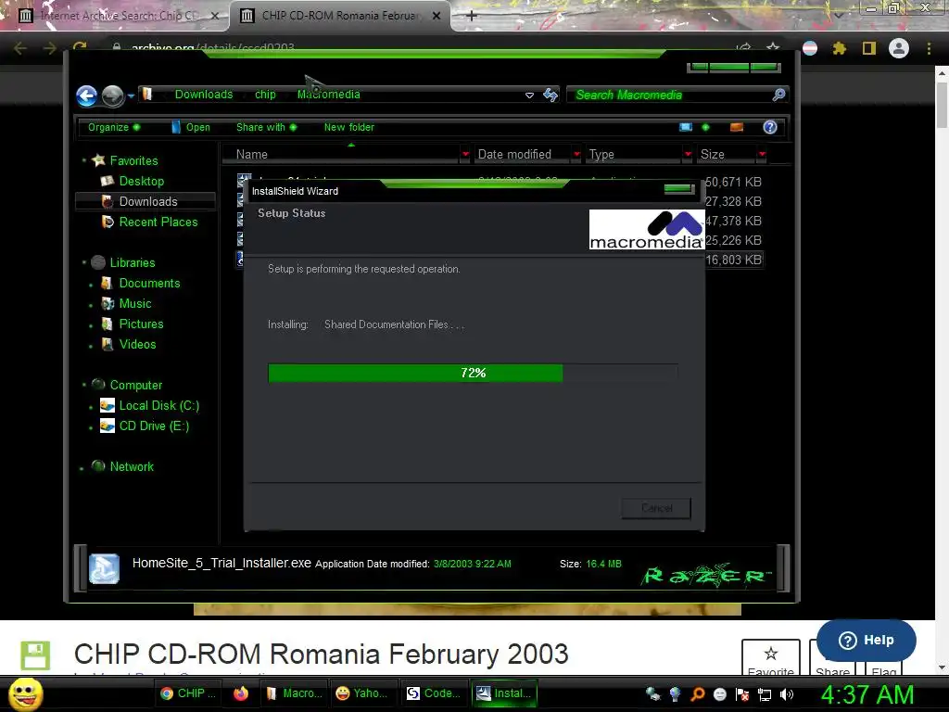Switch to the Yahoo taskbar button

361,693
